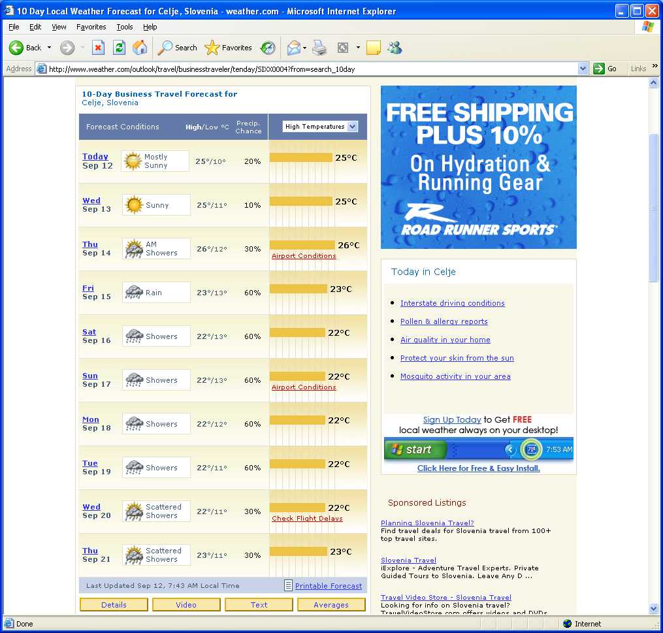Click the Video button
The height and width of the screenshot is (633, 663).
pyautogui.click(x=186, y=605)
